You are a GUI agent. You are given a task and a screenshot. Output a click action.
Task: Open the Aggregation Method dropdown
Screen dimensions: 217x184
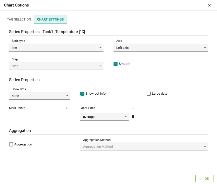(x=144, y=146)
